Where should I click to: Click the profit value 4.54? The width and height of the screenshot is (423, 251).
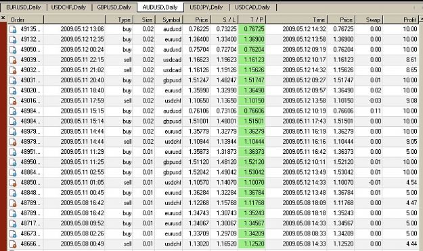coord(411,182)
